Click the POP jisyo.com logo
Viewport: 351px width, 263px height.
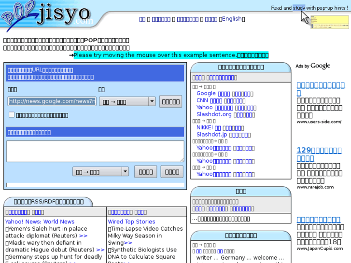coord(46,14)
